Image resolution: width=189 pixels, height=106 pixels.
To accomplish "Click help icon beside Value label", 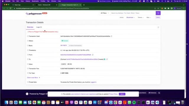I will click(28, 64).
